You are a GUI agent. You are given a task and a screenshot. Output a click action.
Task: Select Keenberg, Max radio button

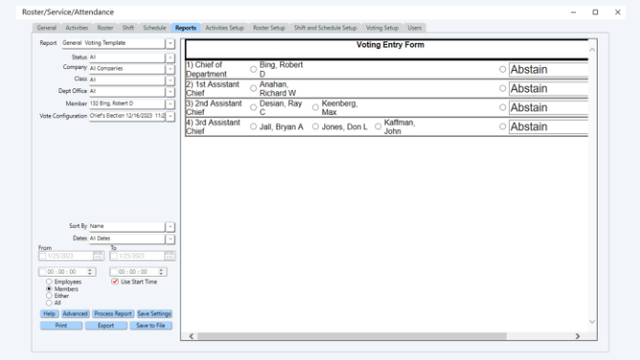316,107
